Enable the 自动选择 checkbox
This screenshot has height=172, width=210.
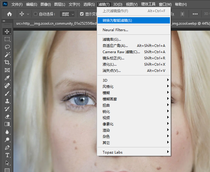click(x=36, y=14)
